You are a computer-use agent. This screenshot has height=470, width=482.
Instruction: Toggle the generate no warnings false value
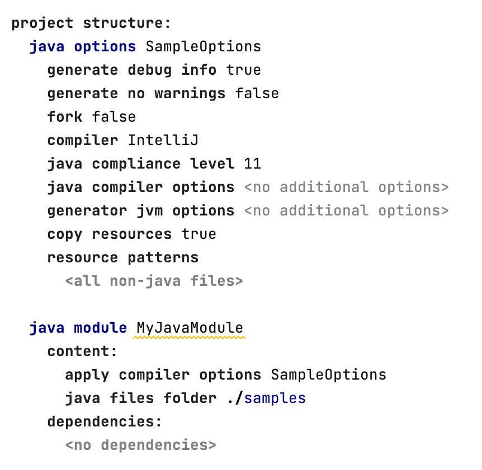pos(257,93)
